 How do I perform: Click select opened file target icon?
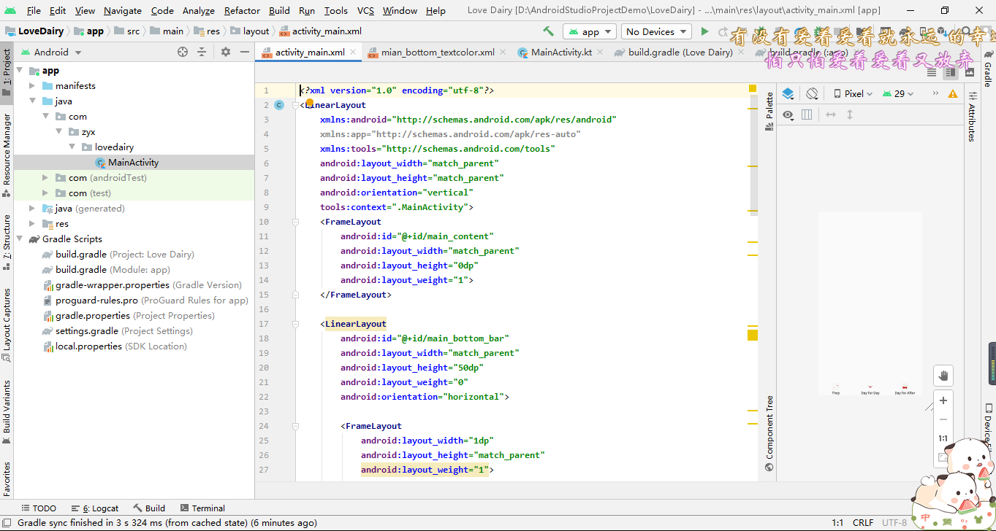tap(183, 52)
